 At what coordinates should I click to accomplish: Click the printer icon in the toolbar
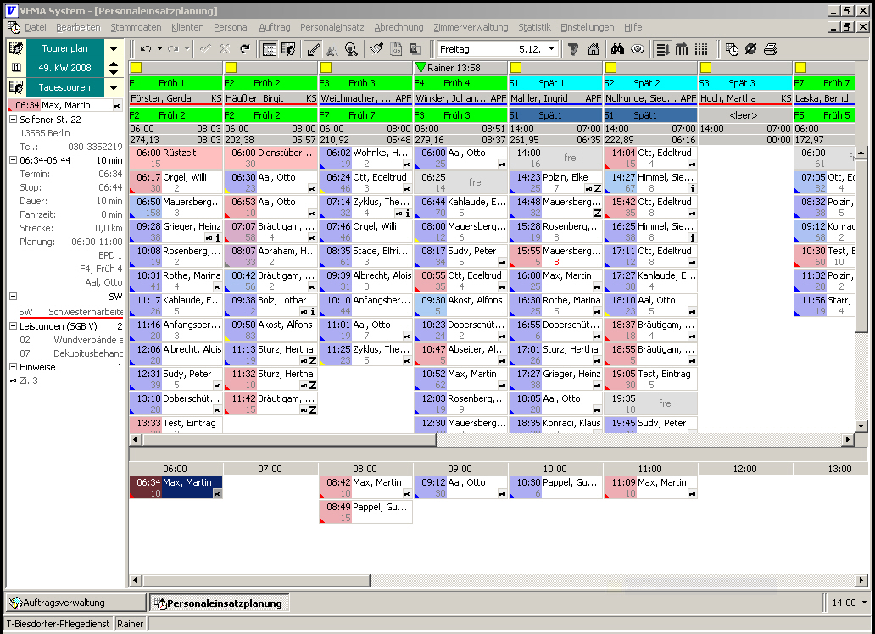click(x=770, y=49)
